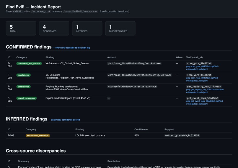The width and height of the screenshot is (238, 168).
Task: Click the grep scan_yara command under F-002
Action: tap(202, 79)
